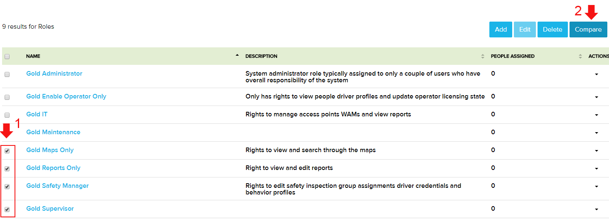Image resolution: width=609 pixels, height=219 pixels.
Task: Sort by People Assigned sort icon
Action: click(580, 56)
